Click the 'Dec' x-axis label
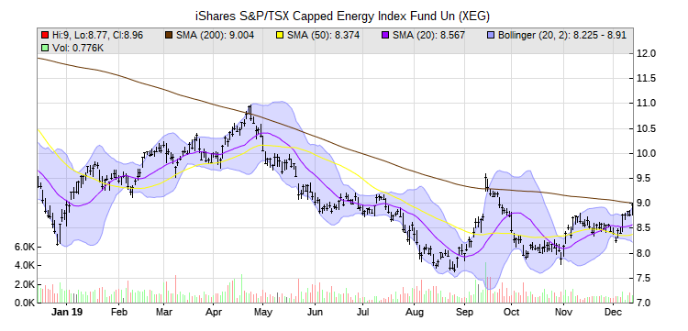 tap(614, 313)
